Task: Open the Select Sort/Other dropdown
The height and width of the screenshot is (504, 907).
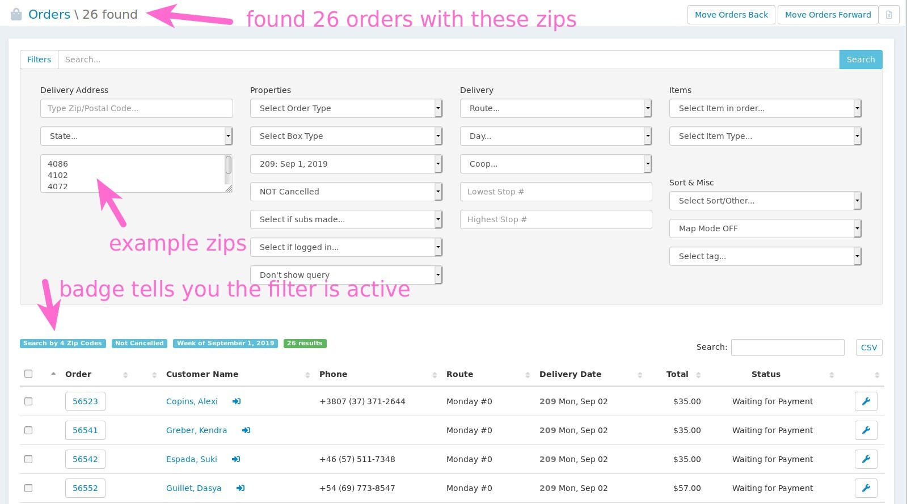Action: [x=765, y=201]
